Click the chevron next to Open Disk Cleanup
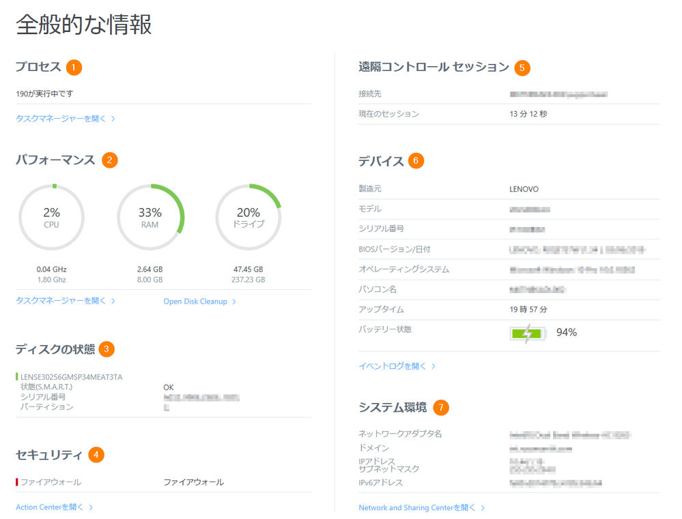This screenshot has height=519, width=682. [x=234, y=301]
